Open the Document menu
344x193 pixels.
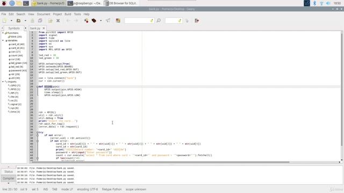tap(44, 14)
